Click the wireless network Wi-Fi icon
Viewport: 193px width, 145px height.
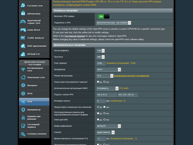(23, 69)
